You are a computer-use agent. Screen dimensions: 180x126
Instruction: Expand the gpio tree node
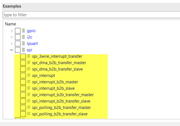pyautogui.click(x=11, y=31)
